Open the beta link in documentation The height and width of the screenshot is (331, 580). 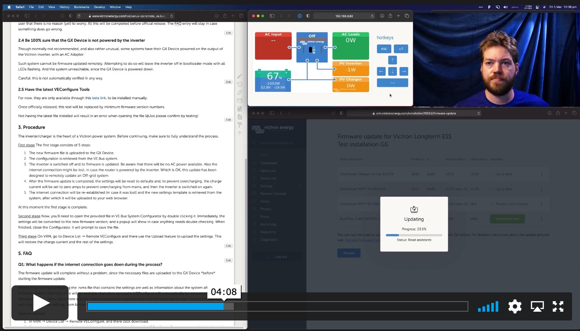(x=98, y=98)
